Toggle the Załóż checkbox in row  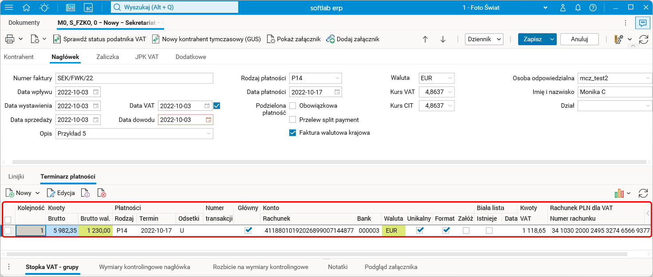pyautogui.click(x=466, y=230)
